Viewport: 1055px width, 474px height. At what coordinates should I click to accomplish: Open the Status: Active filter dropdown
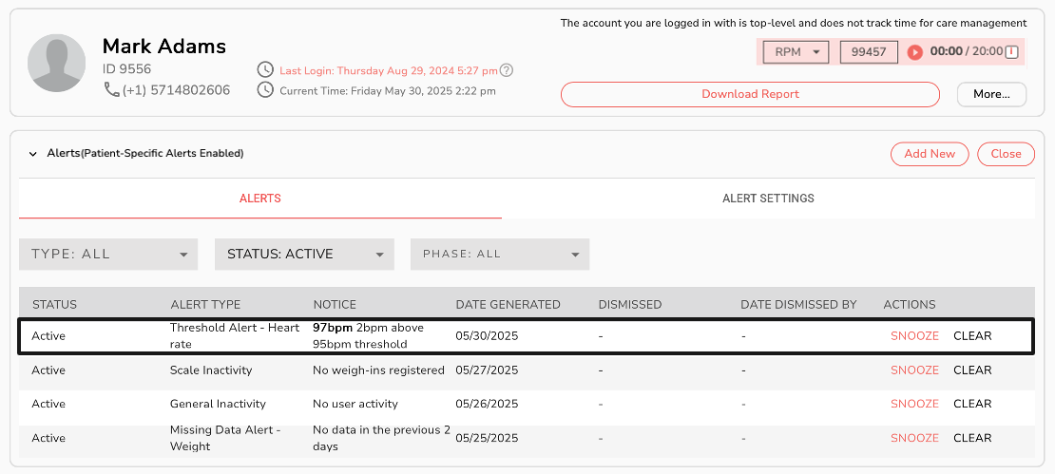[304, 254]
